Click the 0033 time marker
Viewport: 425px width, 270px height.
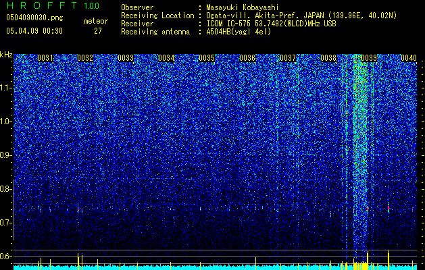(x=126, y=58)
